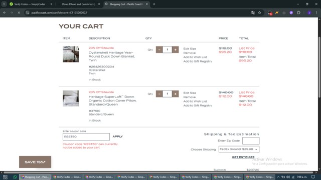Screen dimensions: 321x180
Task: Open network icon in system tray
Action: [293, 177]
